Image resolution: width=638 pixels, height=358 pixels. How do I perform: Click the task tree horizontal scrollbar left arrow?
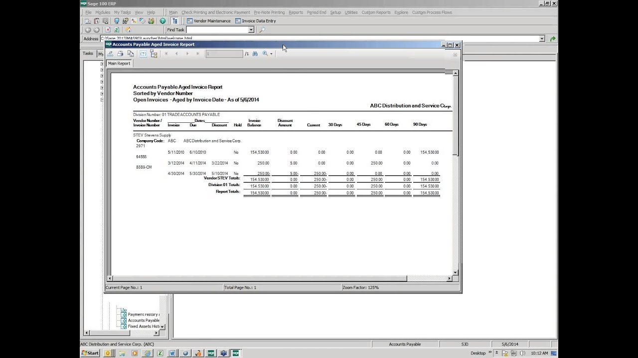click(x=87, y=333)
